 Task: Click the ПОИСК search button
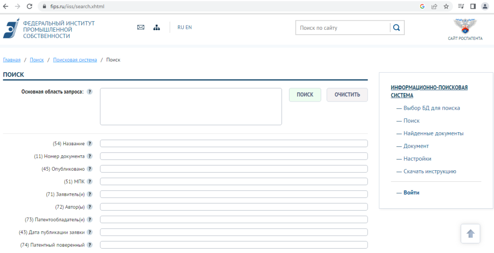tap(305, 95)
